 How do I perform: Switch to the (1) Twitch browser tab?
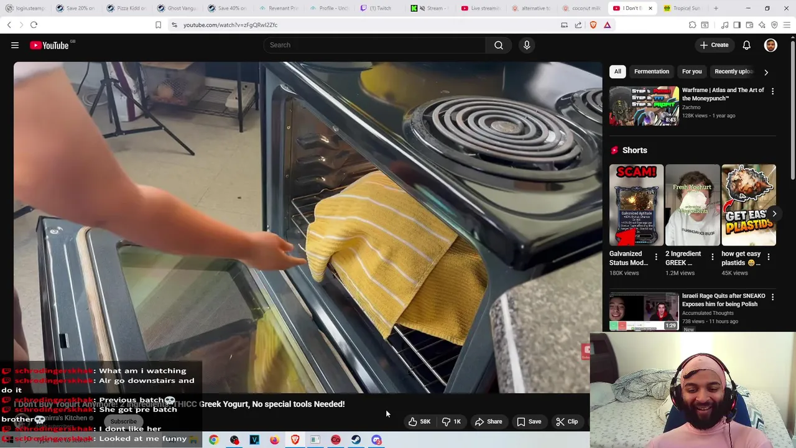coord(379,8)
